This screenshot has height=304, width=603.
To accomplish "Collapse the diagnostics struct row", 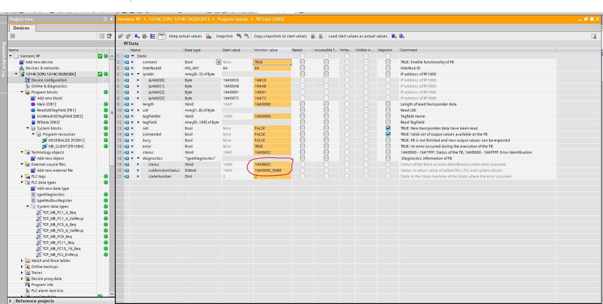I will coord(138,158).
